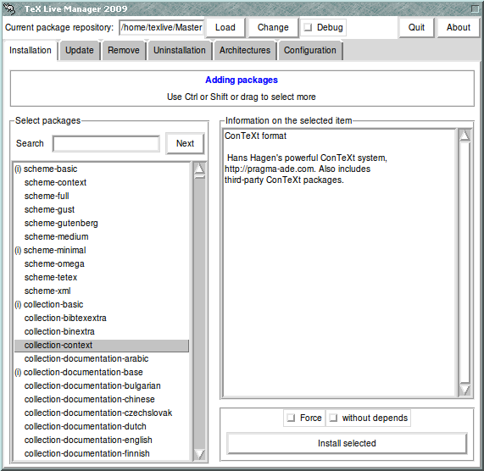Click the package list scroll down arrow
The width and height of the screenshot is (484, 471).
pos(199,454)
